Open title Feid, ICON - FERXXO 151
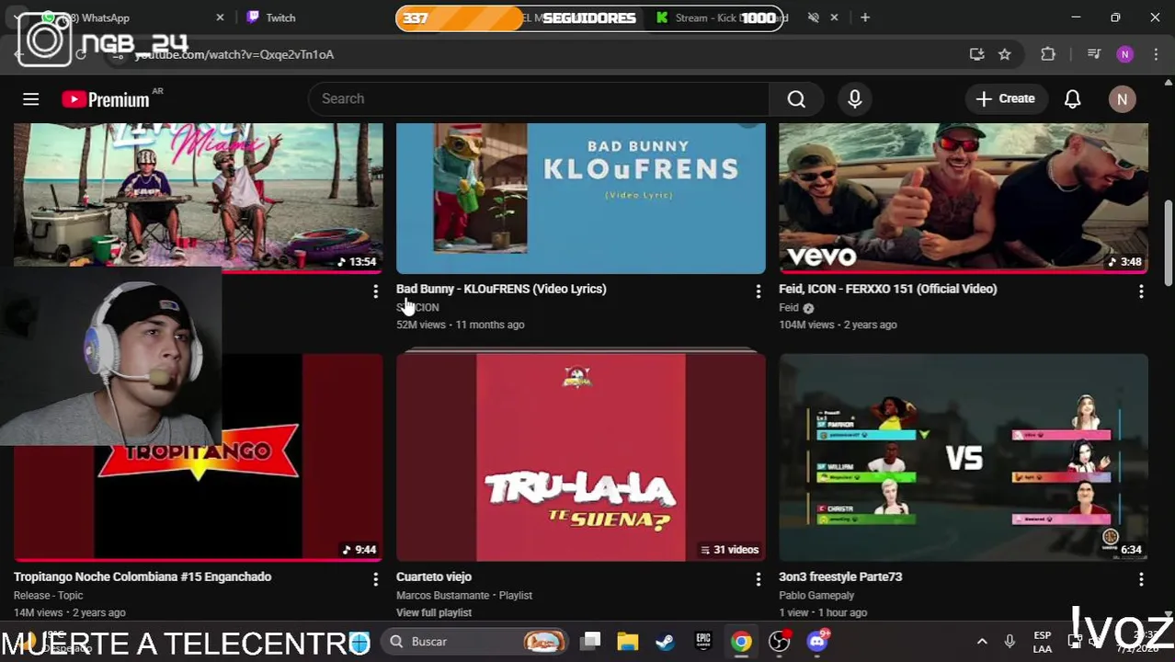This screenshot has width=1175, height=662. coord(888,289)
